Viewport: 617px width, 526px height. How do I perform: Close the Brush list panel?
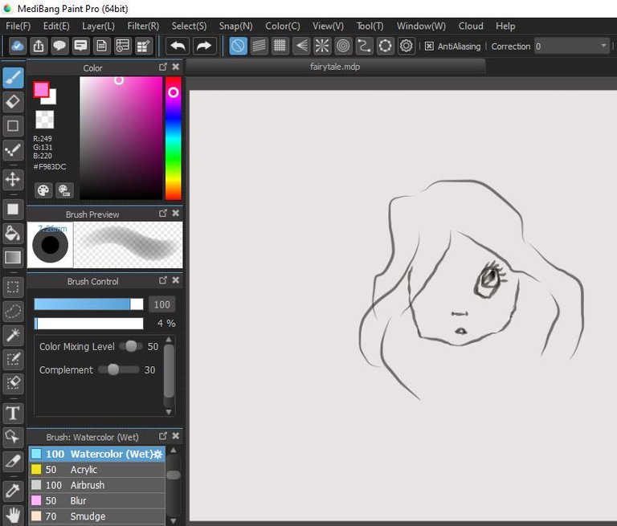tap(175, 436)
